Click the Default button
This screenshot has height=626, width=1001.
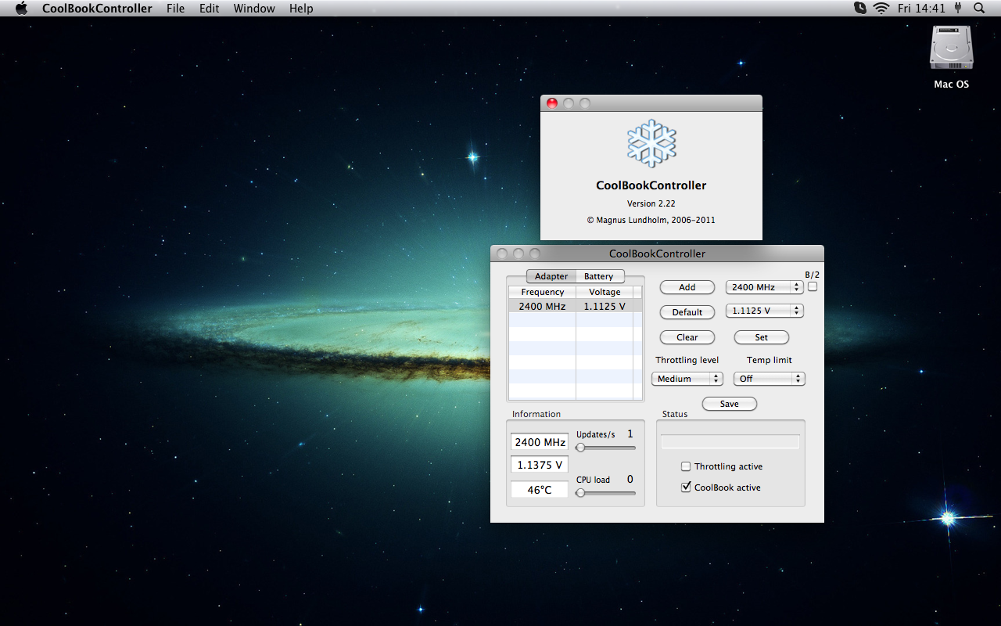[x=687, y=312]
